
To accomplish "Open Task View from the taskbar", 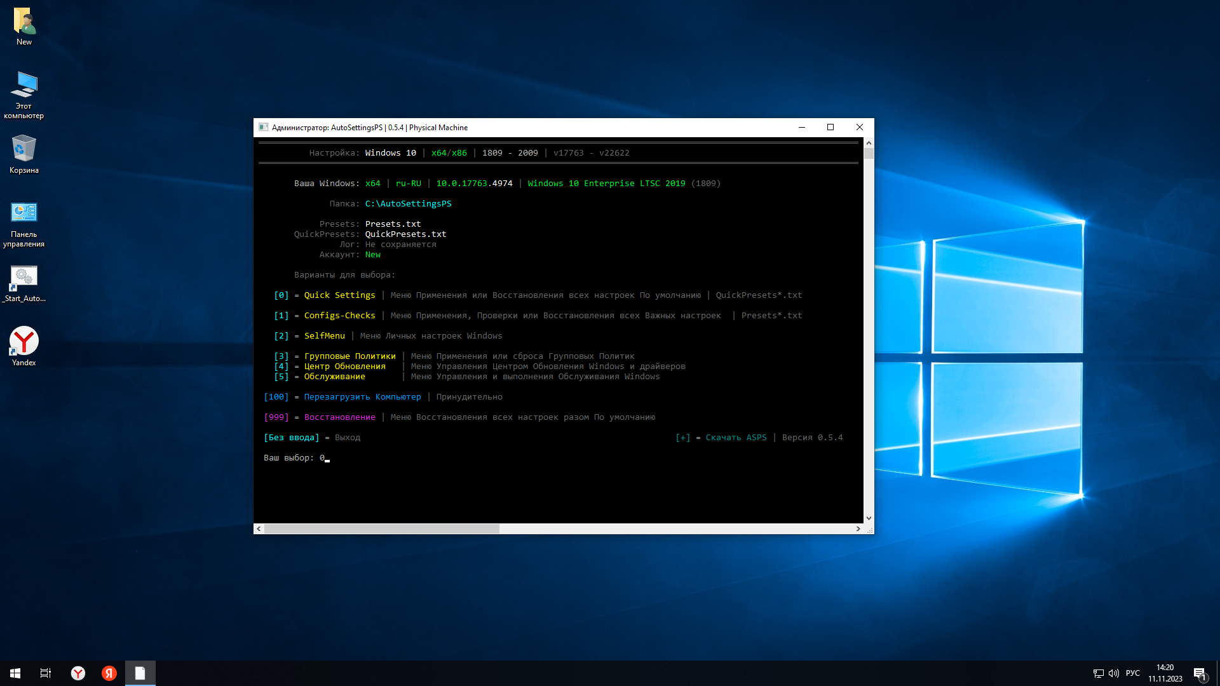I will 45,673.
